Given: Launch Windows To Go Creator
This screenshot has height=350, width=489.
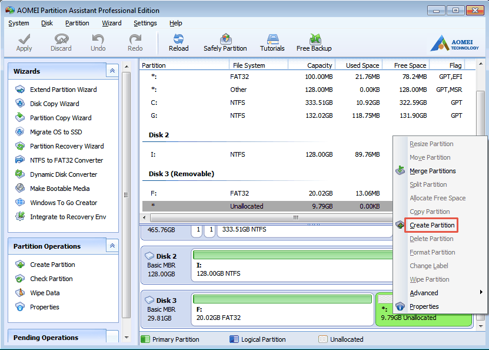Looking at the screenshot, I should (64, 203).
